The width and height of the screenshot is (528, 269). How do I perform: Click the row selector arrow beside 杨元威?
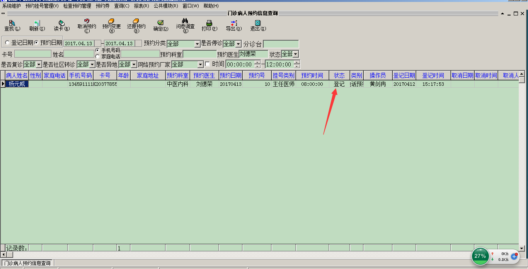3,84
